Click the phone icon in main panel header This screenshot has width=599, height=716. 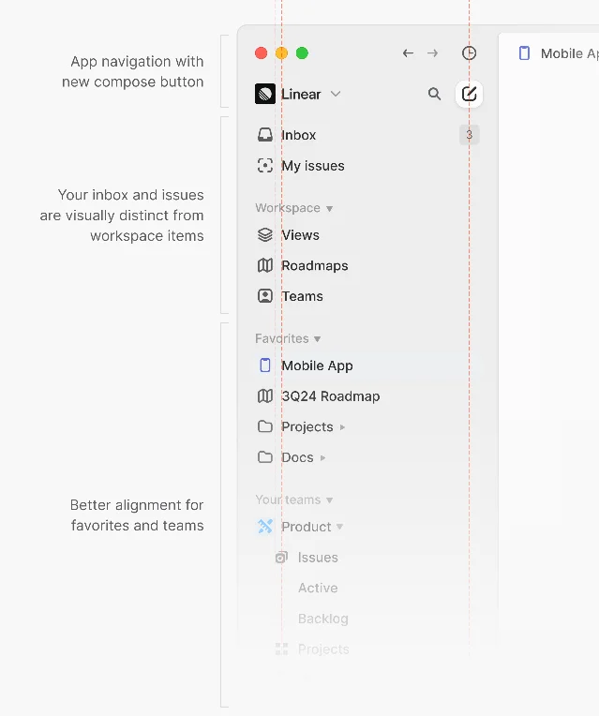point(525,53)
